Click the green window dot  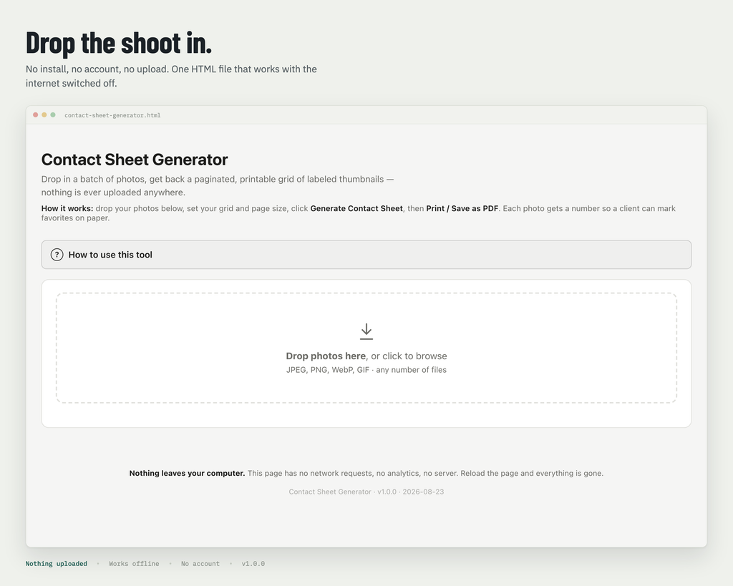click(x=53, y=115)
